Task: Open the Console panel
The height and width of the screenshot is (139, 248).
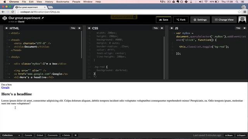Action: [28, 135]
